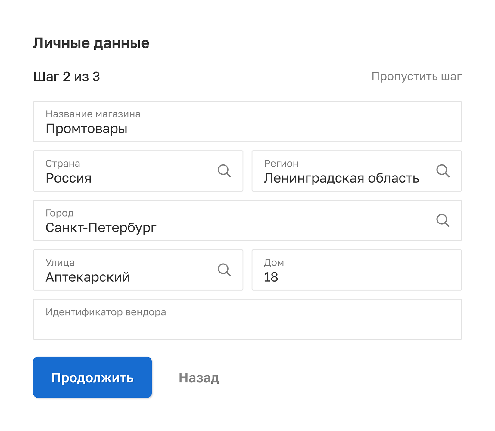Click the Промтовары text value
Viewport: 495px width, 431px height.
[x=86, y=129]
